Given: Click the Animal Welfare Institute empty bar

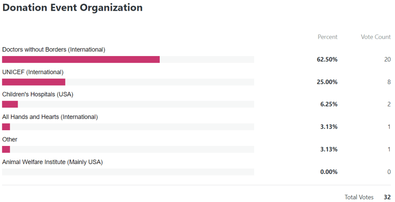Looking at the screenshot, I should pyautogui.click(x=128, y=172).
